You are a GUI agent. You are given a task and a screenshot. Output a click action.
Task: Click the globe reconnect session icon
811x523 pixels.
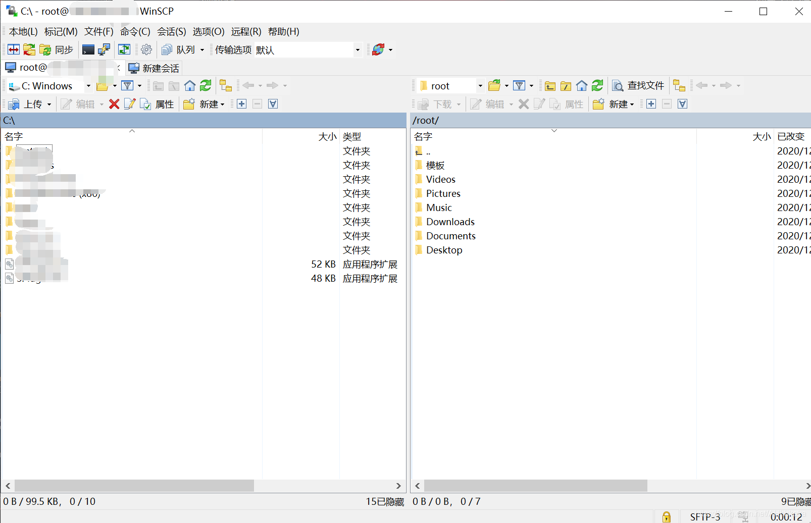click(378, 49)
